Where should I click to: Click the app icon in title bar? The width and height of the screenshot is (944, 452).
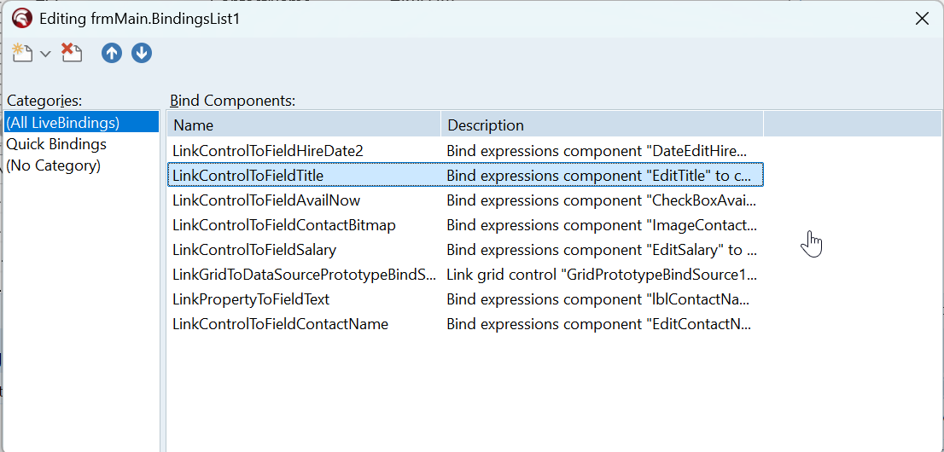point(22,18)
